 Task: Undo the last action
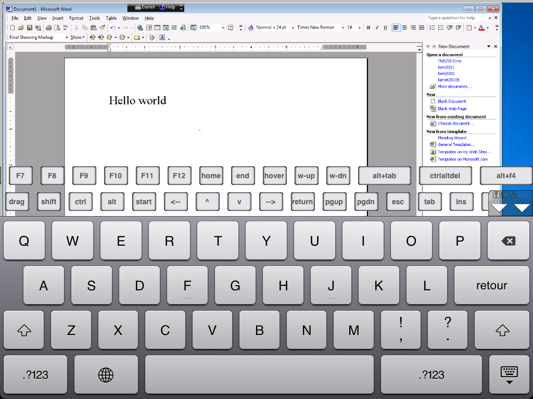point(113,28)
